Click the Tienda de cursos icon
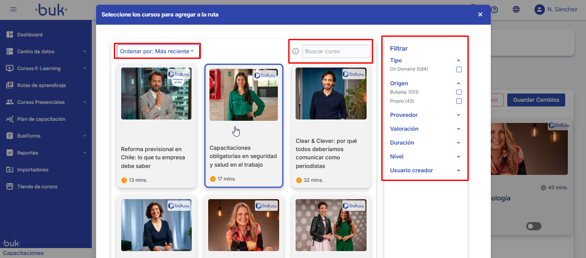The image size is (586, 258). click(10, 187)
